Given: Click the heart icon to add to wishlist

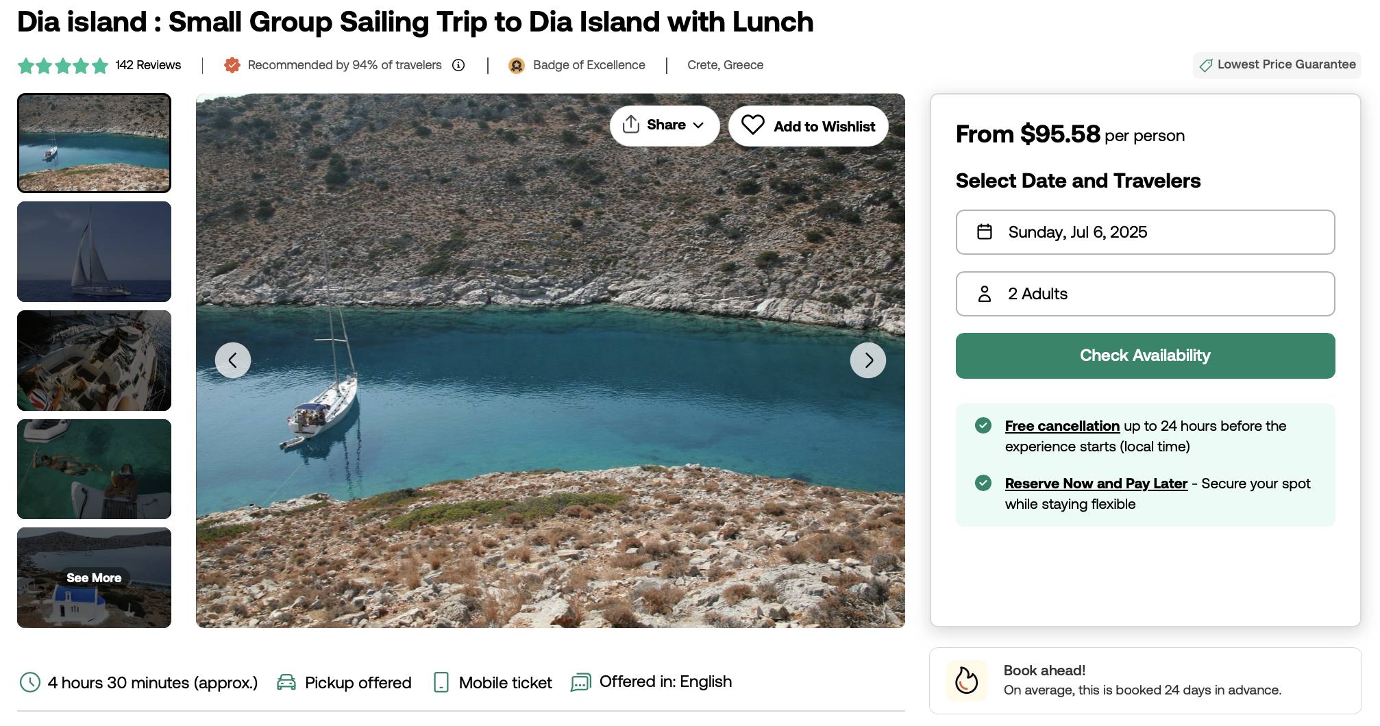Looking at the screenshot, I should pos(752,125).
